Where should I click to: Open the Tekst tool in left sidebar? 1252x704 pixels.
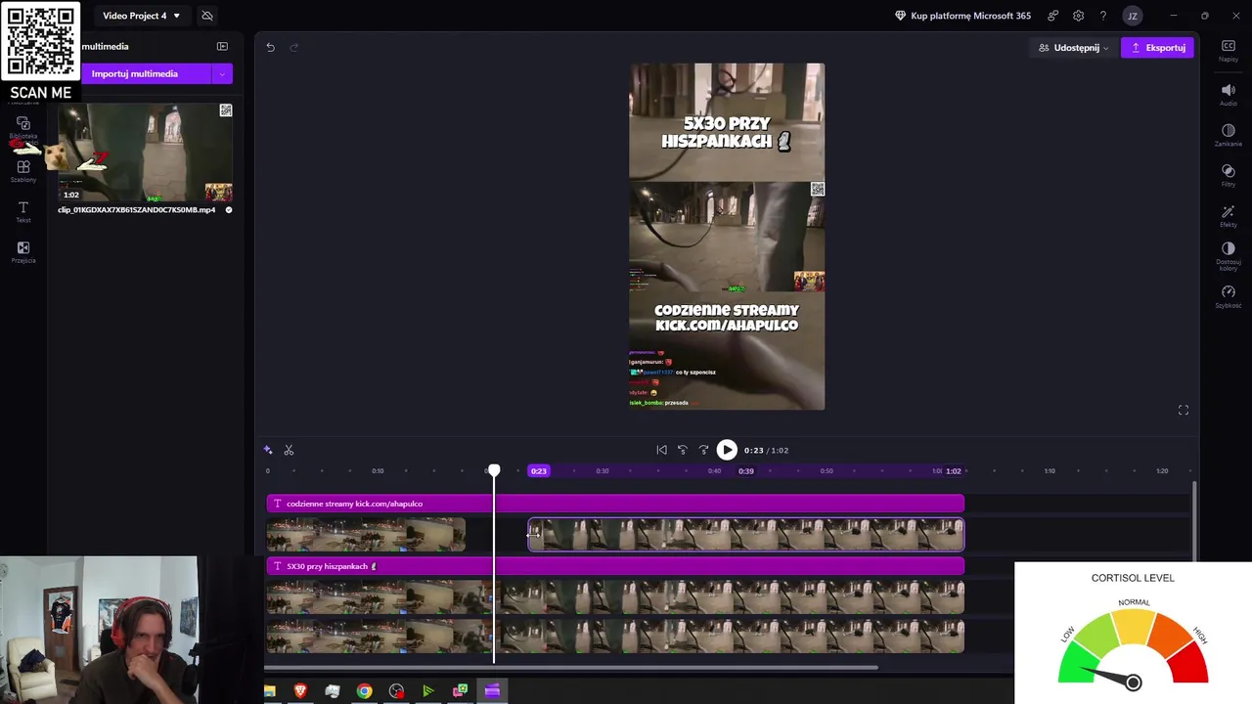coord(23,211)
